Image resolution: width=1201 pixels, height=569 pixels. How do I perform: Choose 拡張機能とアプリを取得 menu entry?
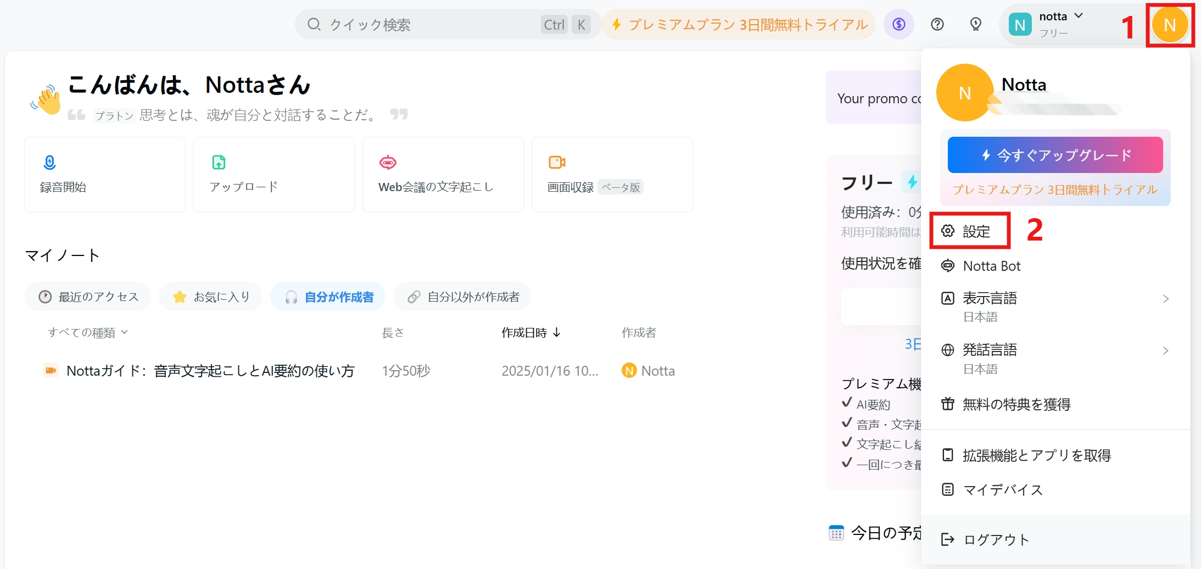[x=1054, y=455]
